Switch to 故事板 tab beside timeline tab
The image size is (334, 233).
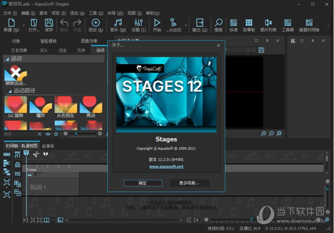pos(48,146)
